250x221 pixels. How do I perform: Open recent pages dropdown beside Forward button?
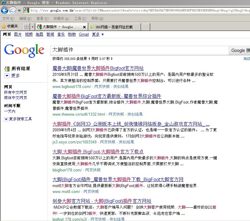(x=19, y=11)
